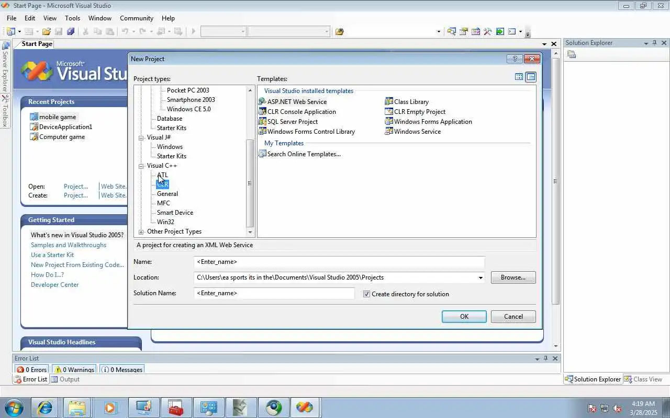Open the Community menu
The height and width of the screenshot is (418, 670).
tap(137, 18)
